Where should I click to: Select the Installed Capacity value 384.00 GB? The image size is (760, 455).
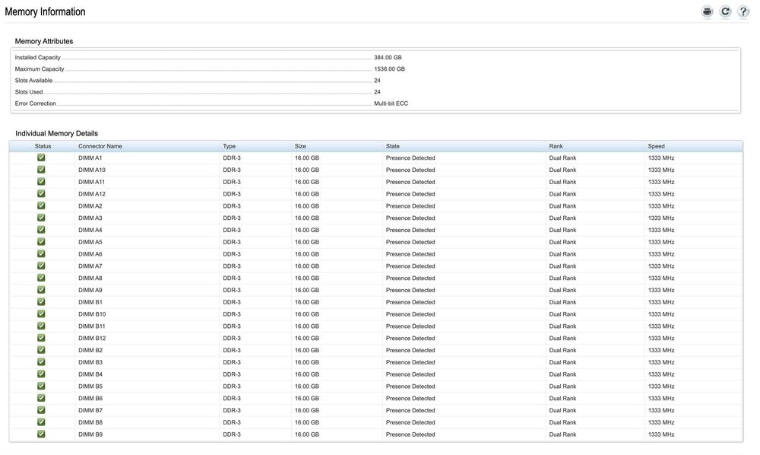[x=388, y=57]
